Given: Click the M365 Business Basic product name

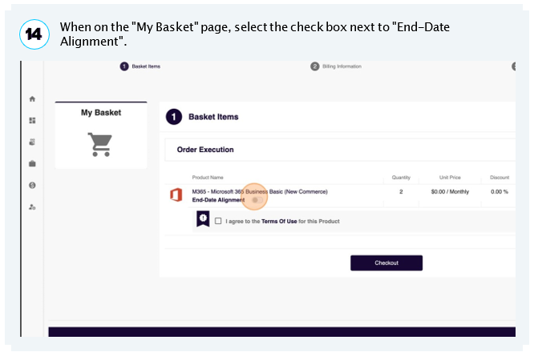Looking at the screenshot, I should point(260,192).
